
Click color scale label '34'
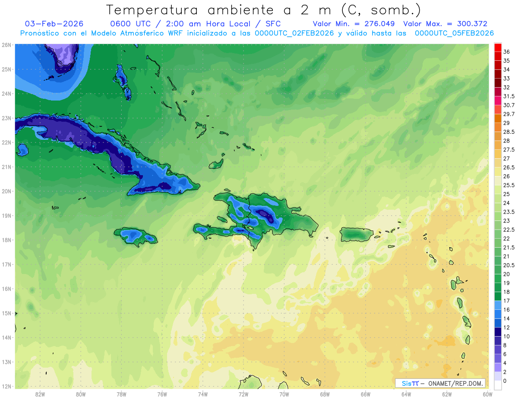pos(507,69)
